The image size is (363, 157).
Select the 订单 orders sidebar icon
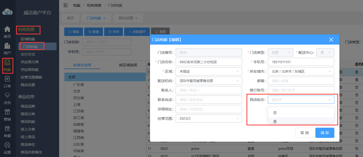[x=7, y=79]
